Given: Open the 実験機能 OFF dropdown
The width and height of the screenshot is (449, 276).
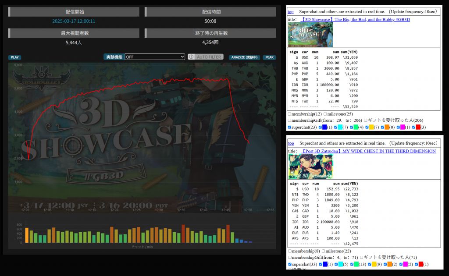Looking at the screenshot, I should coord(155,57).
